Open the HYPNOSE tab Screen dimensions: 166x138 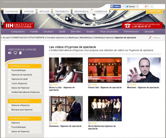[29, 12]
